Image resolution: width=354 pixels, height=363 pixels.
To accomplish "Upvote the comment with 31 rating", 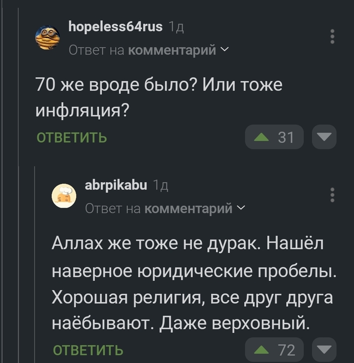I will pos(261,137).
